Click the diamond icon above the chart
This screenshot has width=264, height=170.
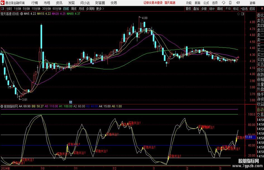pos(238,14)
